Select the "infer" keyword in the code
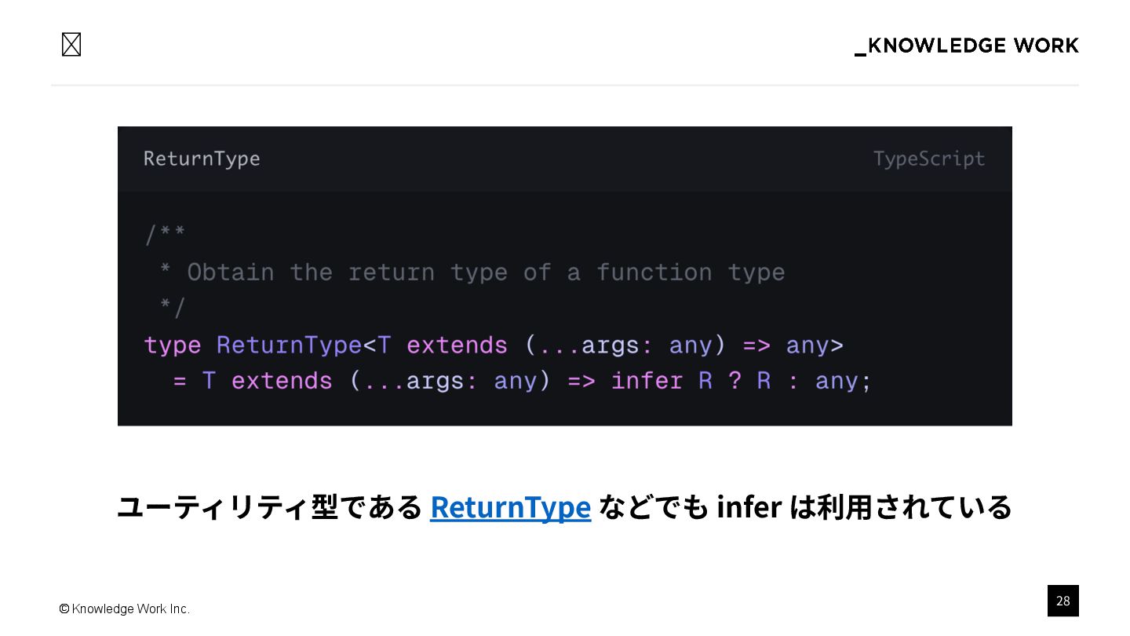The image size is (1130, 636). [x=647, y=381]
